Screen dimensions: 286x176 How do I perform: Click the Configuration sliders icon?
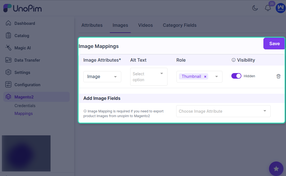[8, 85]
